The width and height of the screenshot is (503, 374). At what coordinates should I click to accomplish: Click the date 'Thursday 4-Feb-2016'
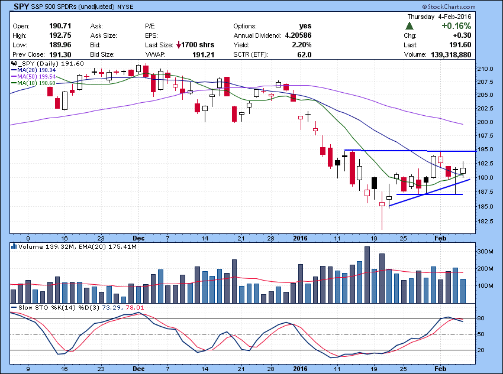439,17
